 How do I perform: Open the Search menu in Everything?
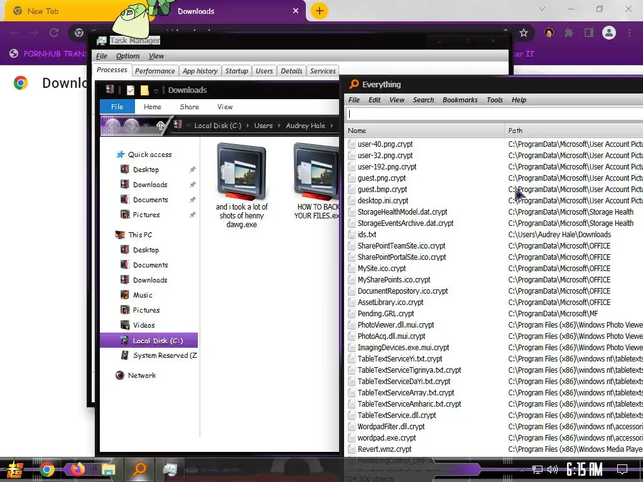pyautogui.click(x=423, y=100)
